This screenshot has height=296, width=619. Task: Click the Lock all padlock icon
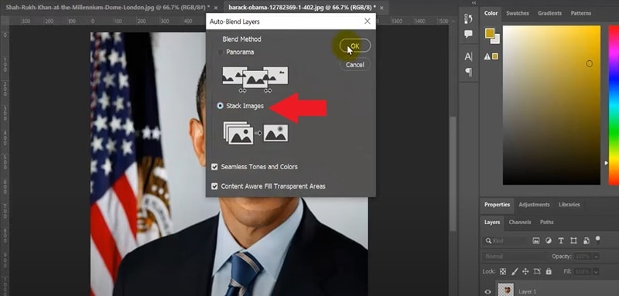(x=549, y=271)
